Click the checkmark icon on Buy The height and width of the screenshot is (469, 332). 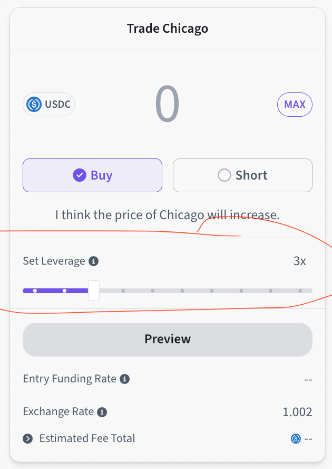(79, 175)
